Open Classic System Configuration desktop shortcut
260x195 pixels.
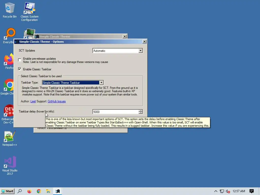[x=29, y=12]
